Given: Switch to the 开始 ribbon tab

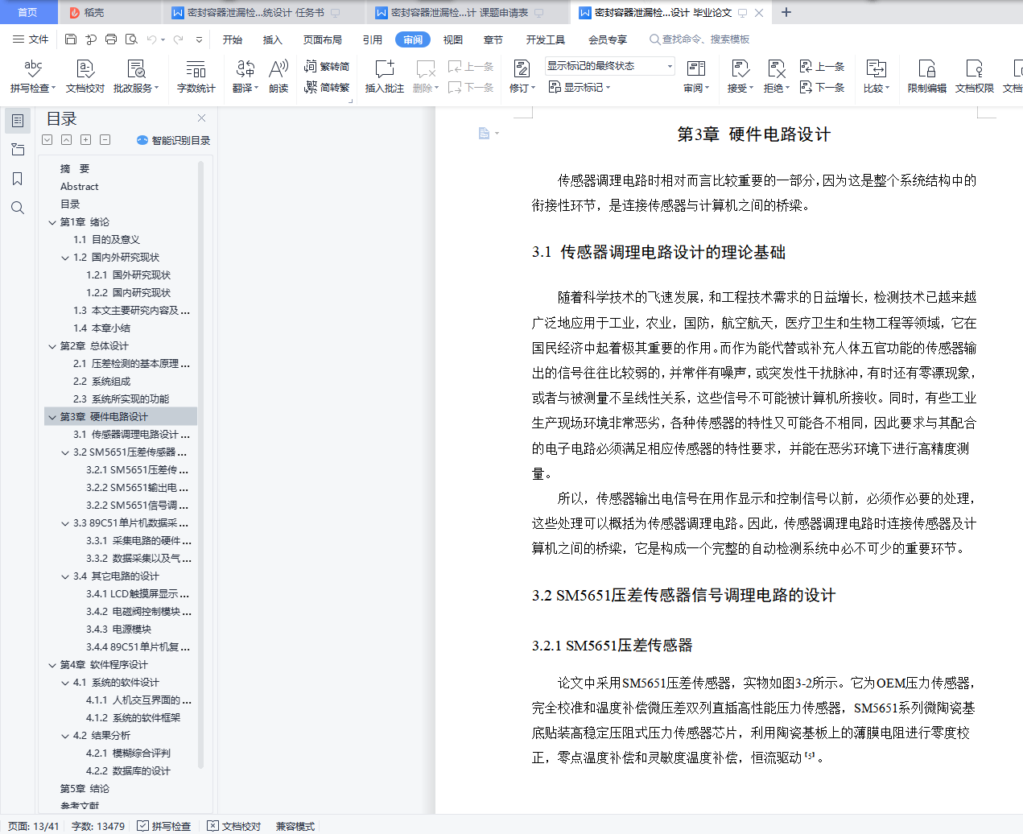Looking at the screenshot, I should coord(233,39).
